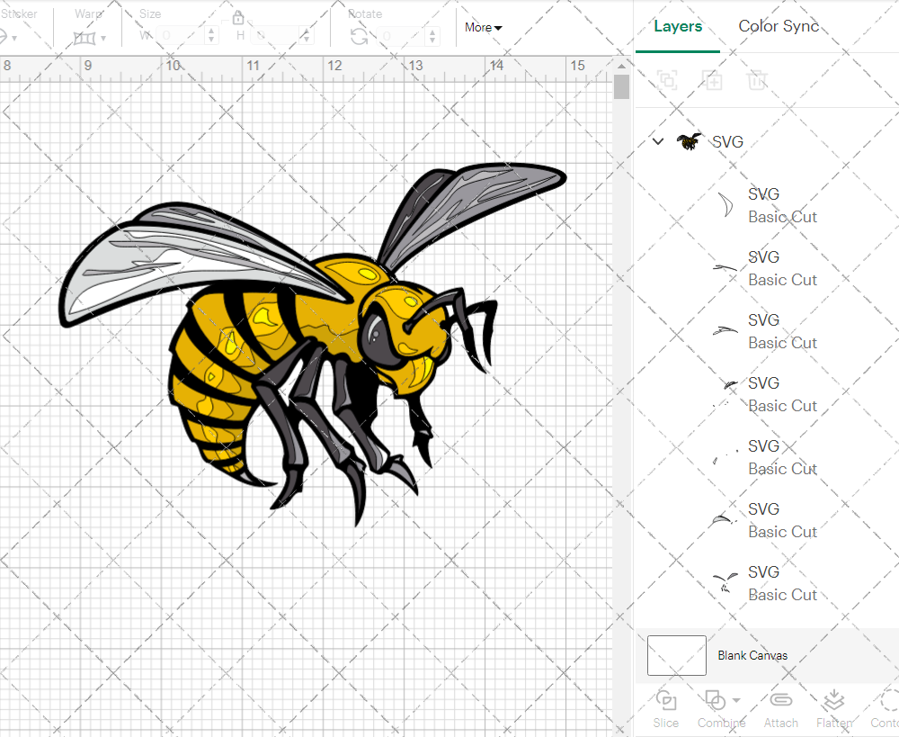
Task: Select the second SVG Basic Cut layer
Action: [767, 269]
